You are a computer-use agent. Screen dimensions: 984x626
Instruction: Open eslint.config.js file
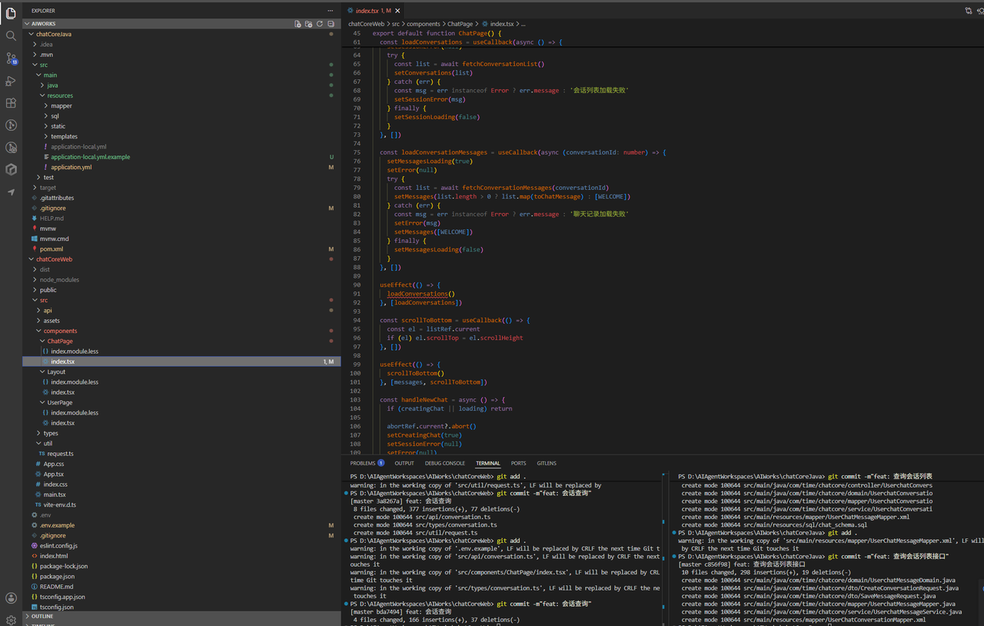58,546
